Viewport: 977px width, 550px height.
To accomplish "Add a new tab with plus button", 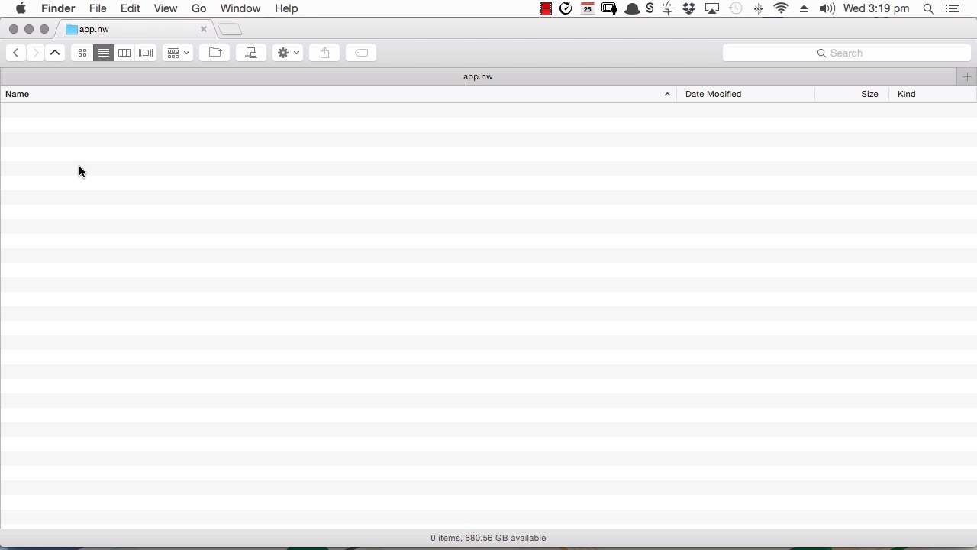I will (967, 76).
